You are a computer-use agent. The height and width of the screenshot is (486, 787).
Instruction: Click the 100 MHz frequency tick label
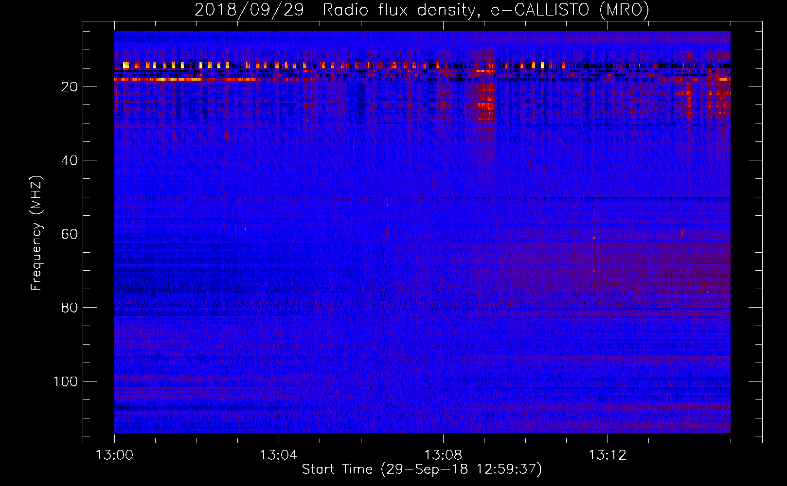click(x=66, y=382)
